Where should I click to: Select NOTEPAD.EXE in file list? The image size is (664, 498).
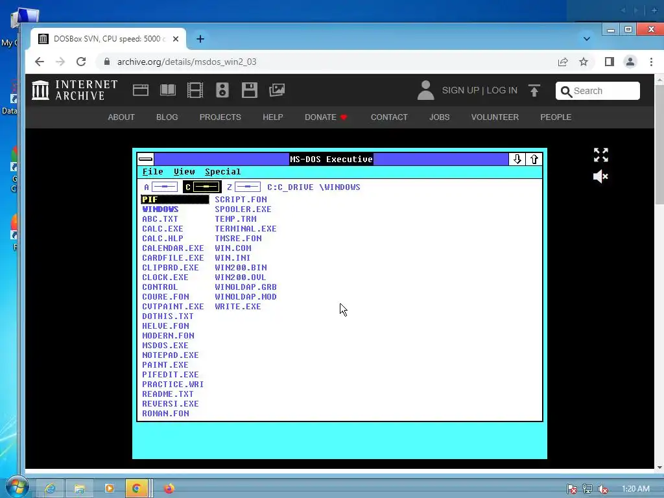pyautogui.click(x=171, y=355)
